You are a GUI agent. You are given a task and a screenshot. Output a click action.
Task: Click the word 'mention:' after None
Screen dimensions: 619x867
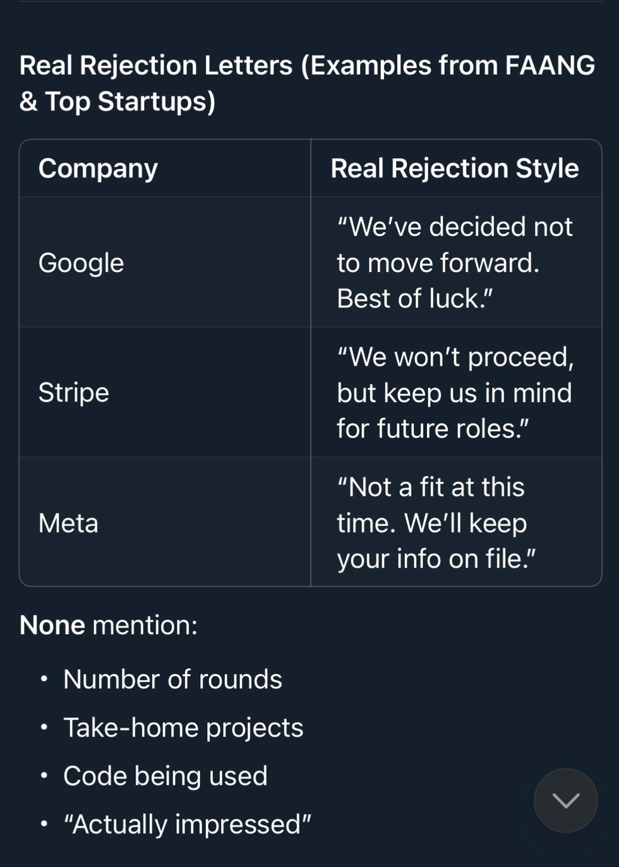[145, 625]
